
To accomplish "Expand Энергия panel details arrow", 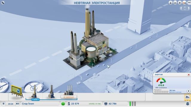I will [188, 91].
